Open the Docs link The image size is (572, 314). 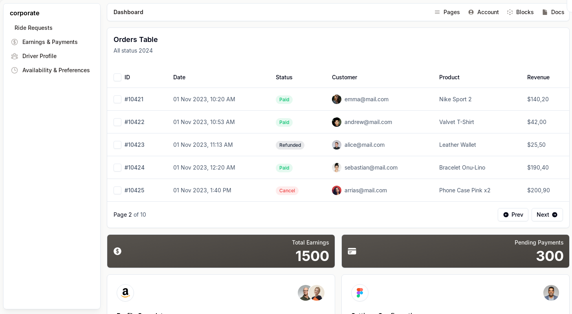pos(553,12)
